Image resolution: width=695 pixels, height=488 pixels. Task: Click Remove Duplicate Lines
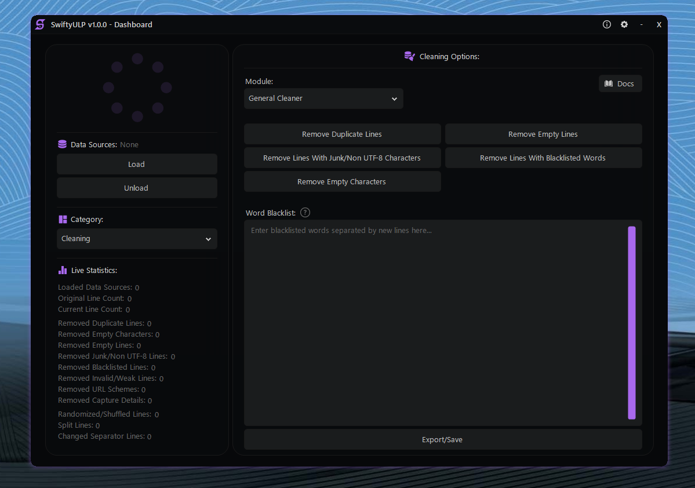pyautogui.click(x=341, y=134)
